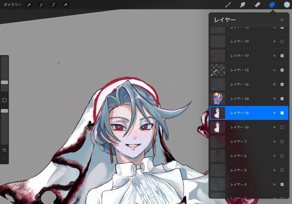Select the layer named レイヤー 24

[239, 99]
